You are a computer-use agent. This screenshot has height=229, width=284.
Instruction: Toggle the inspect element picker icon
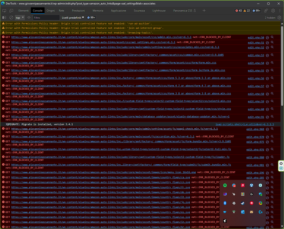[4, 11]
